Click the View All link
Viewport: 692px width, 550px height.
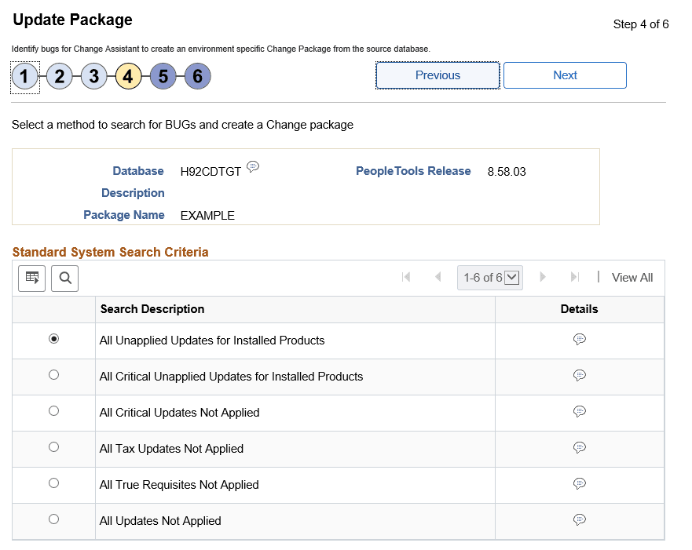coord(632,277)
